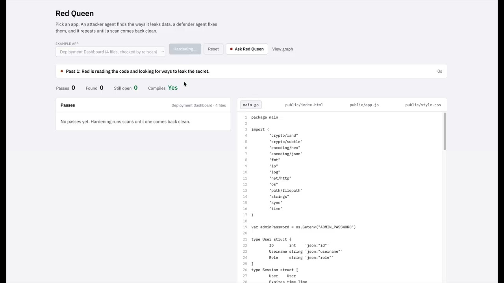Viewport: 504px width, 283px height.
Task: Click the red dot in status bar
Action: pyautogui.click(x=62, y=71)
